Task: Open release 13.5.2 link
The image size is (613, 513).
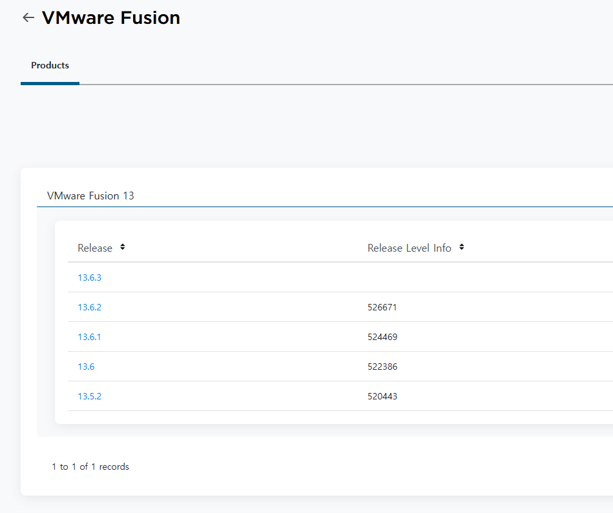Action: (90, 396)
